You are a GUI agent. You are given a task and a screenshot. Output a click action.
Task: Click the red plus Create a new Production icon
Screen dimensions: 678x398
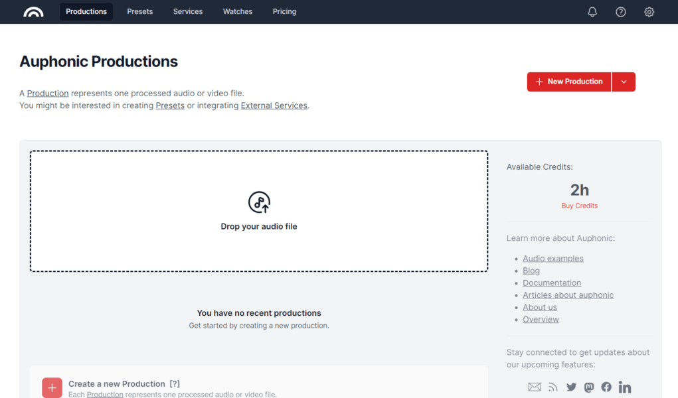pos(52,387)
